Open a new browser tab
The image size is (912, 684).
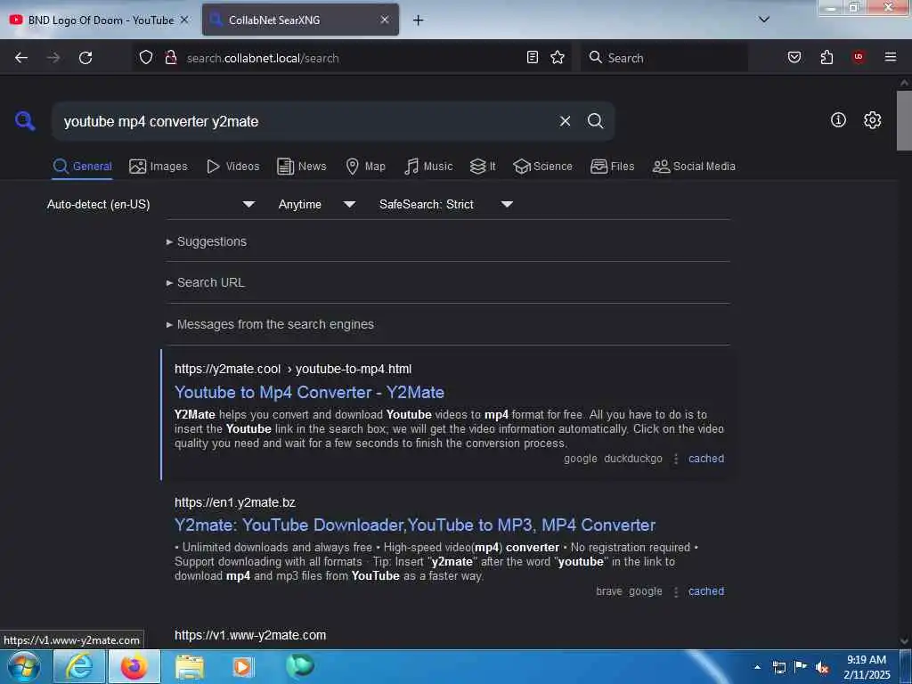tap(418, 20)
